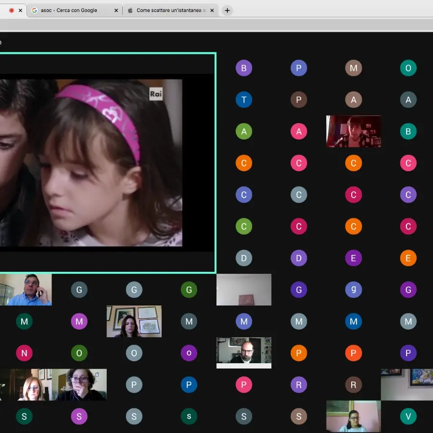The image size is (433, 433).
Task: Click the purple E participant avatar
Action: 353,258
